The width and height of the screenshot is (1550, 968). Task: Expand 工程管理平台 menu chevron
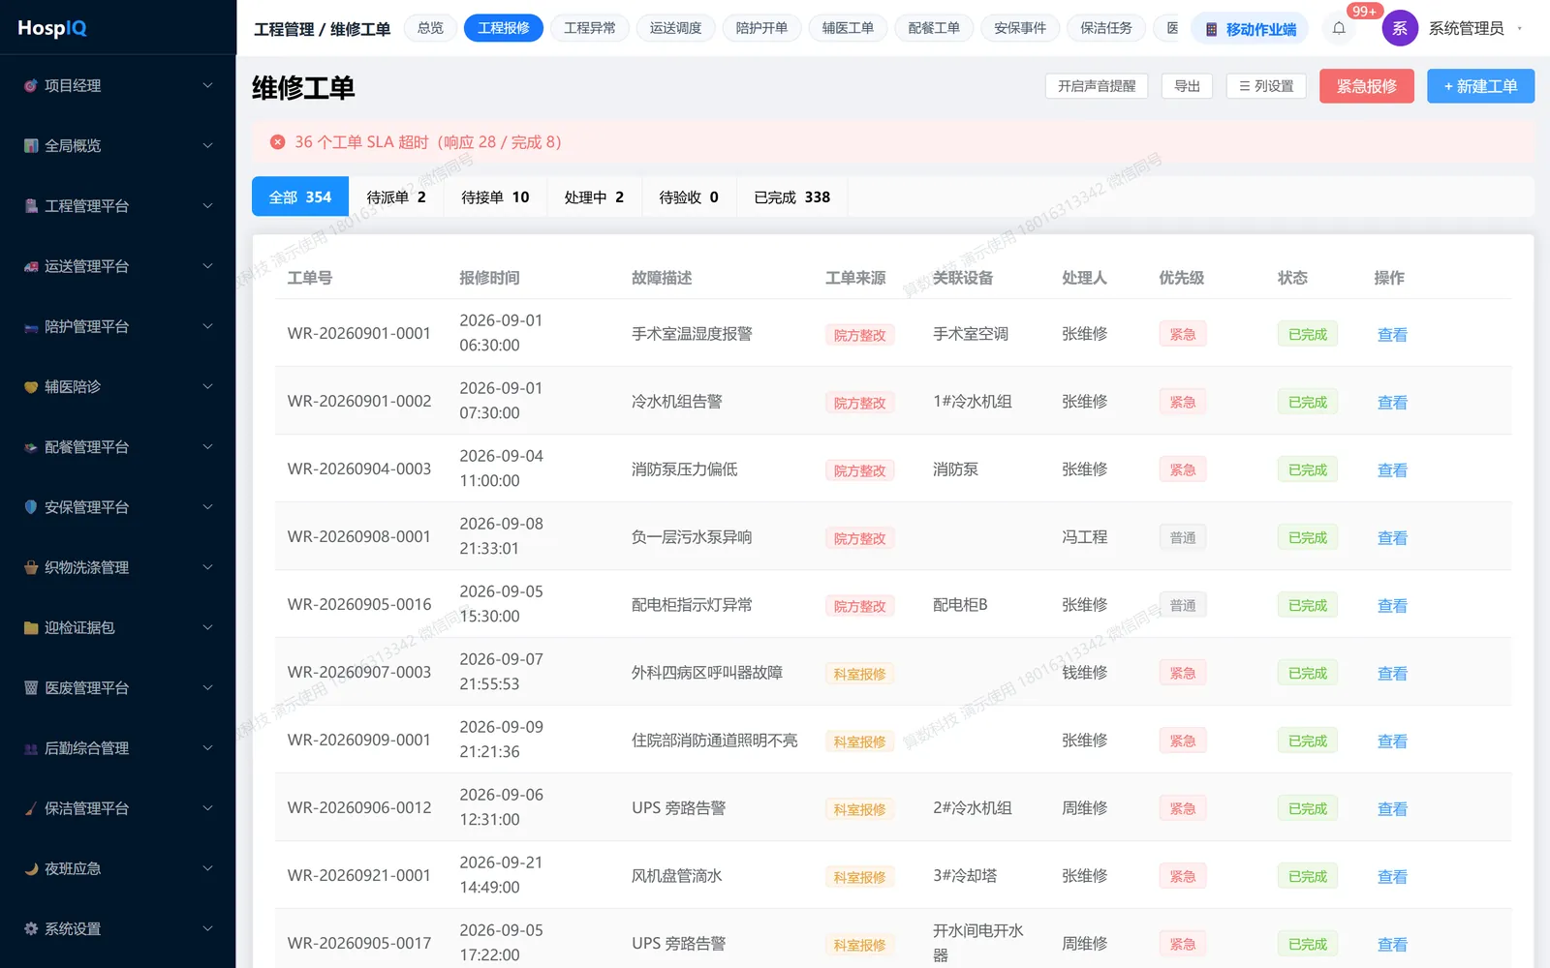(x=207, y=206)
